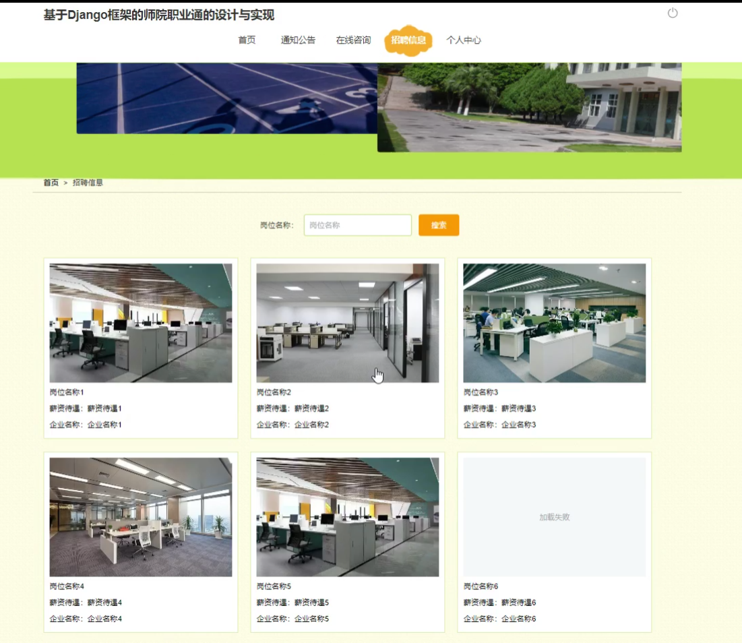The height and width of the screenshot is (643, 742).
Task: Open job card image for 岗位名称3
Action: point(555,323)
